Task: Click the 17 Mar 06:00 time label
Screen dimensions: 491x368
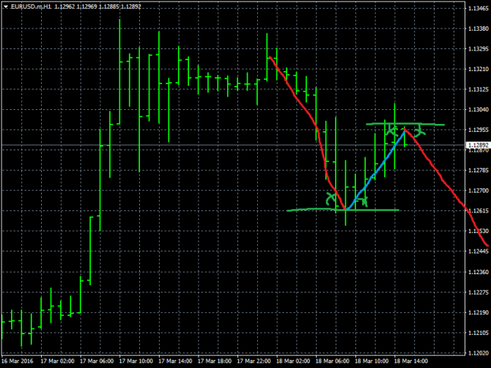Action: 97,361
